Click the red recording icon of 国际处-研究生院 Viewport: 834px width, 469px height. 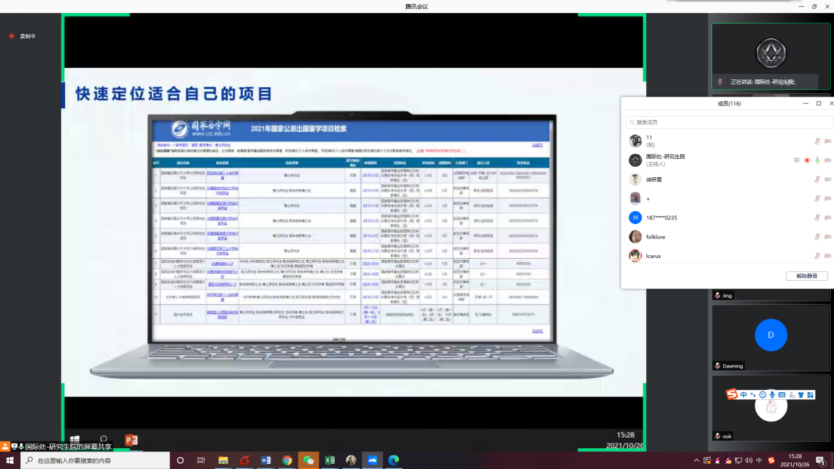807,160
